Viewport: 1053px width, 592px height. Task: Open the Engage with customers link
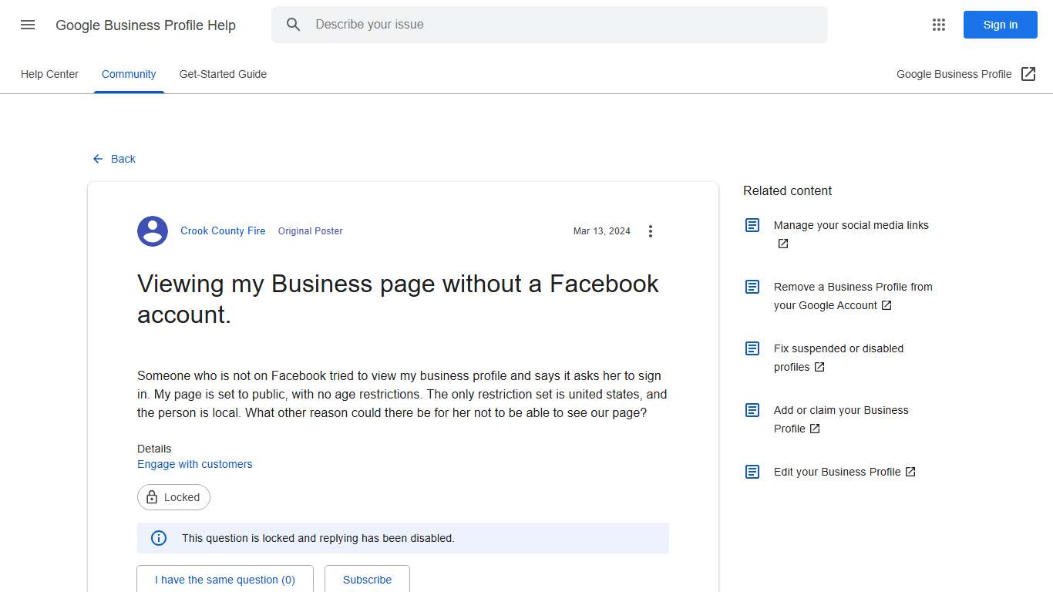pos(194,463)
